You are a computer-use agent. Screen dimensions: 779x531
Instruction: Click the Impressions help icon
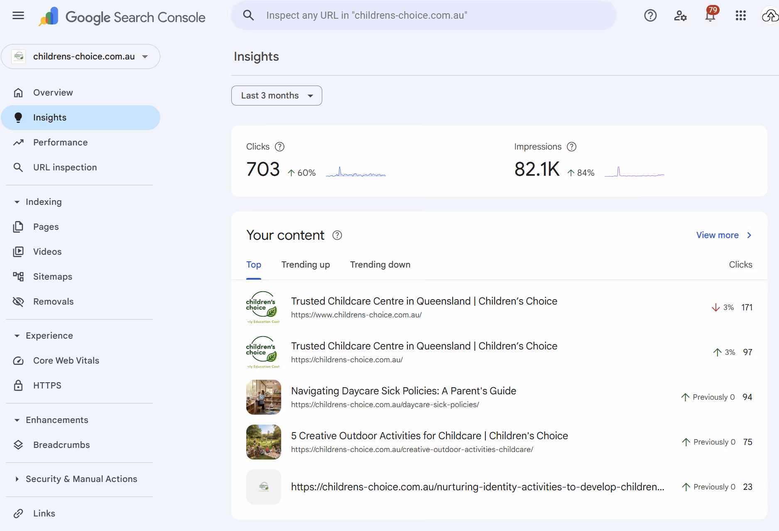point(572,147)
